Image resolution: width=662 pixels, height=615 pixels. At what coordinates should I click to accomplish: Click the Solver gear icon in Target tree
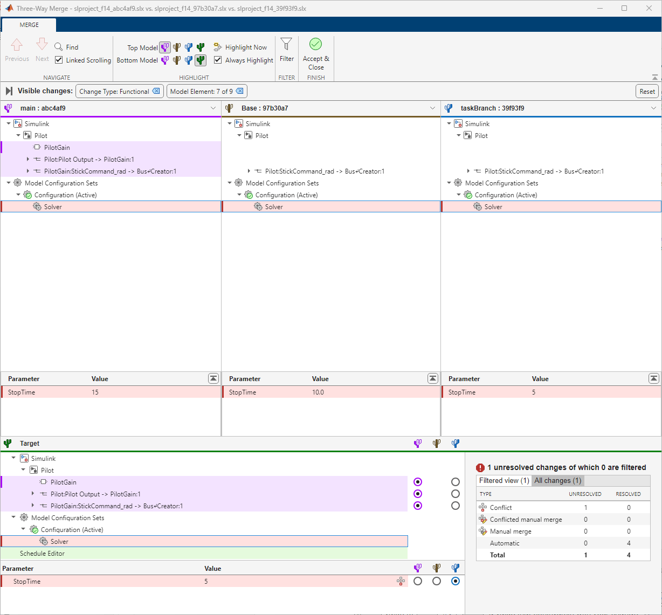(44, 542)
